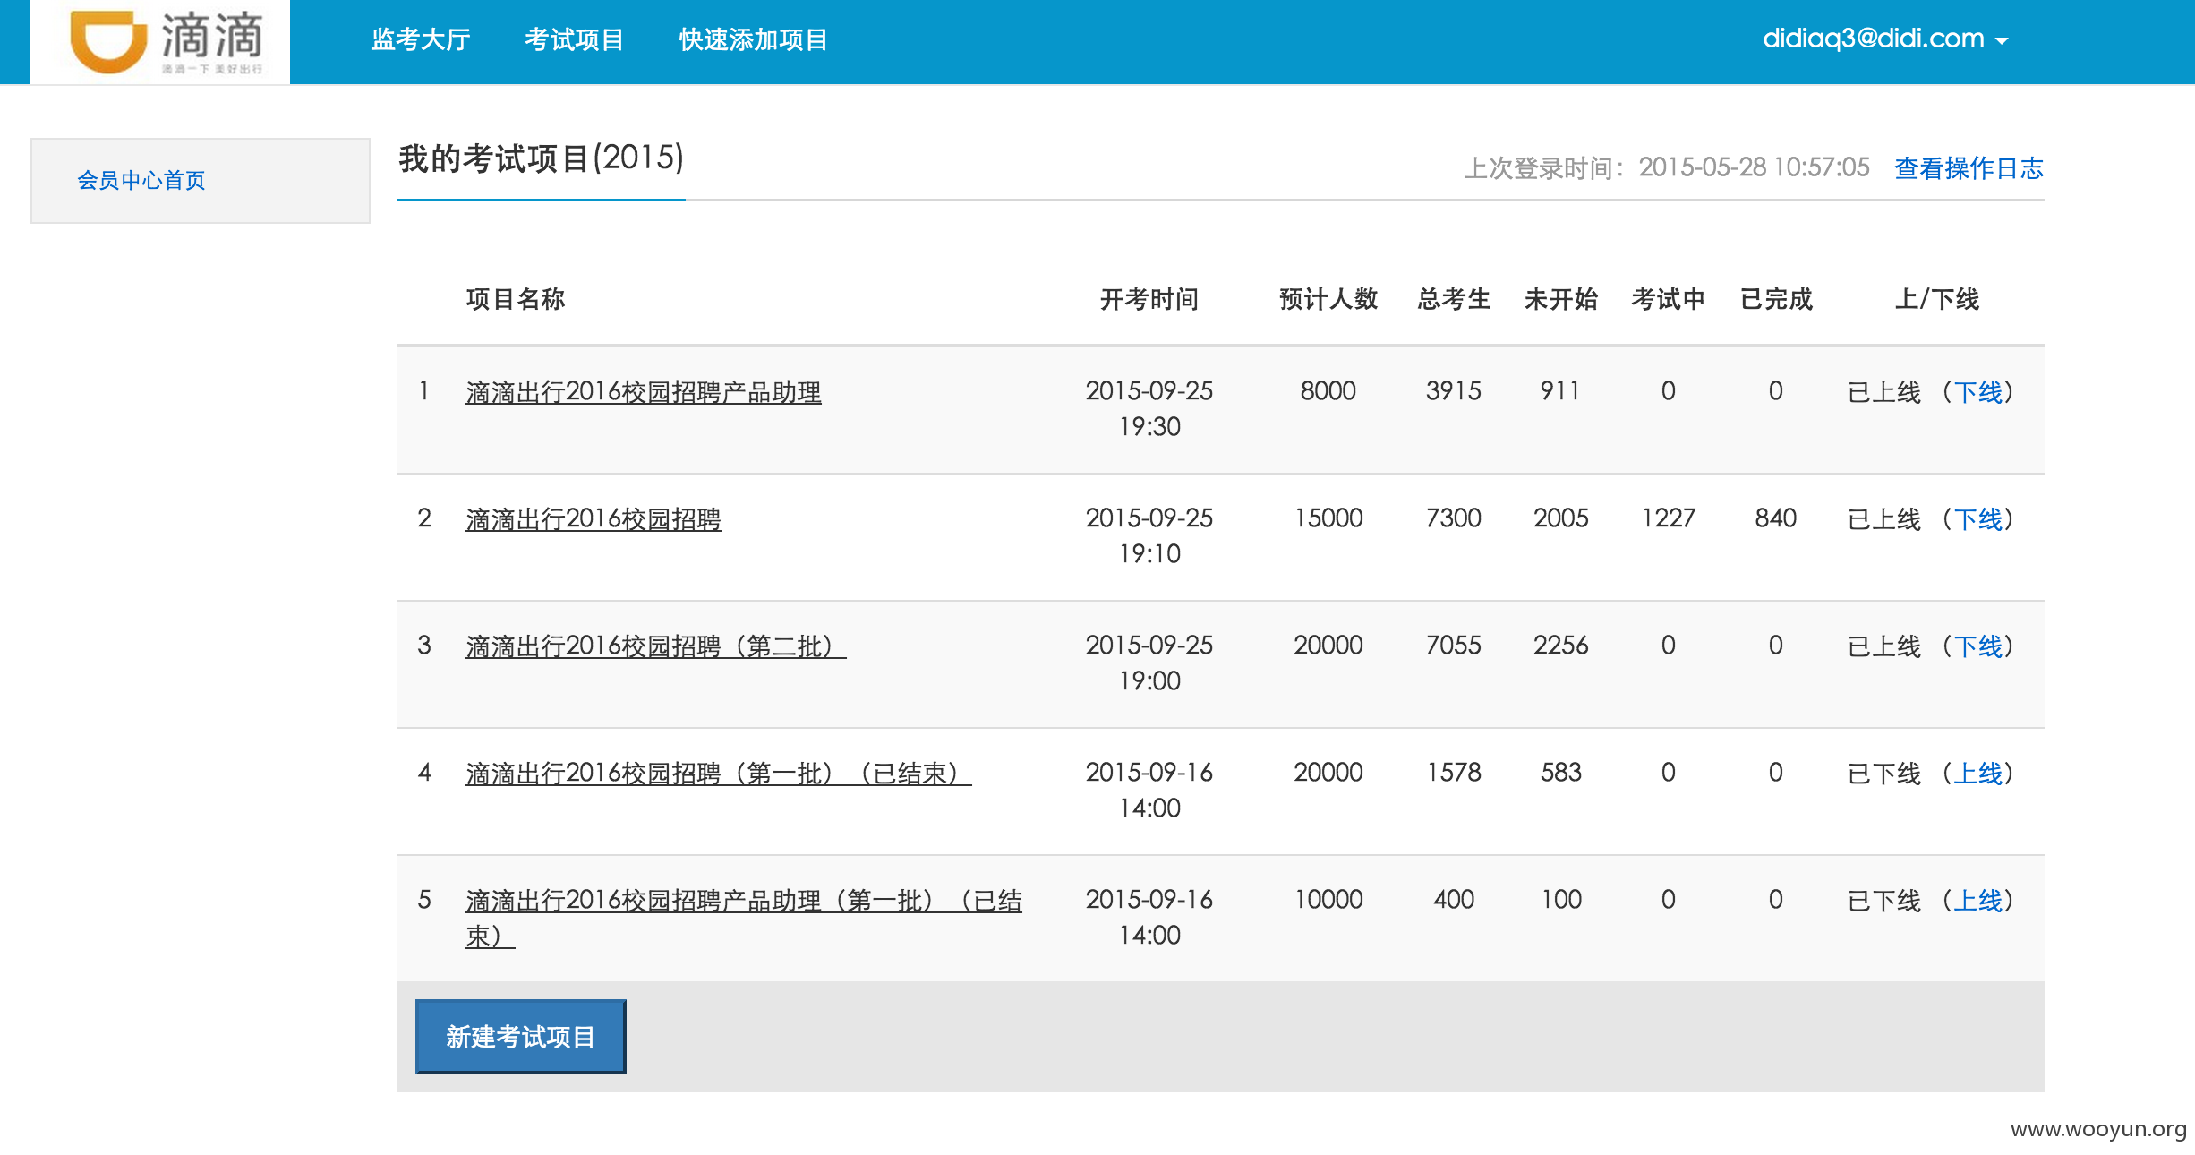The image size is (2195, 1155).
Task: Click 下线 for row 2 校园招聘 project
Action: [x=1977, y=519]
